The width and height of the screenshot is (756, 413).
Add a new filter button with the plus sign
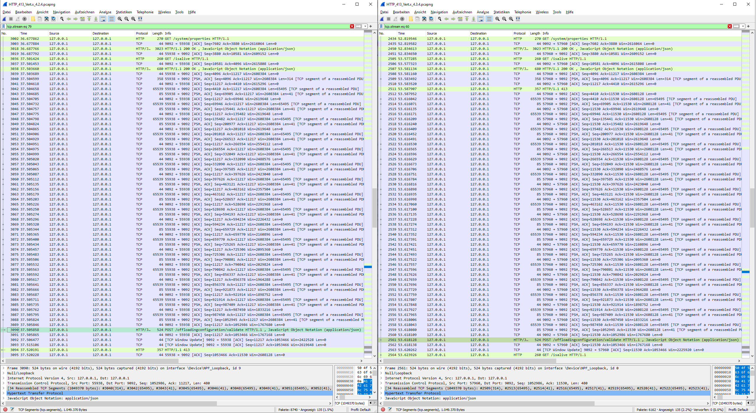[x=371, y=26]
